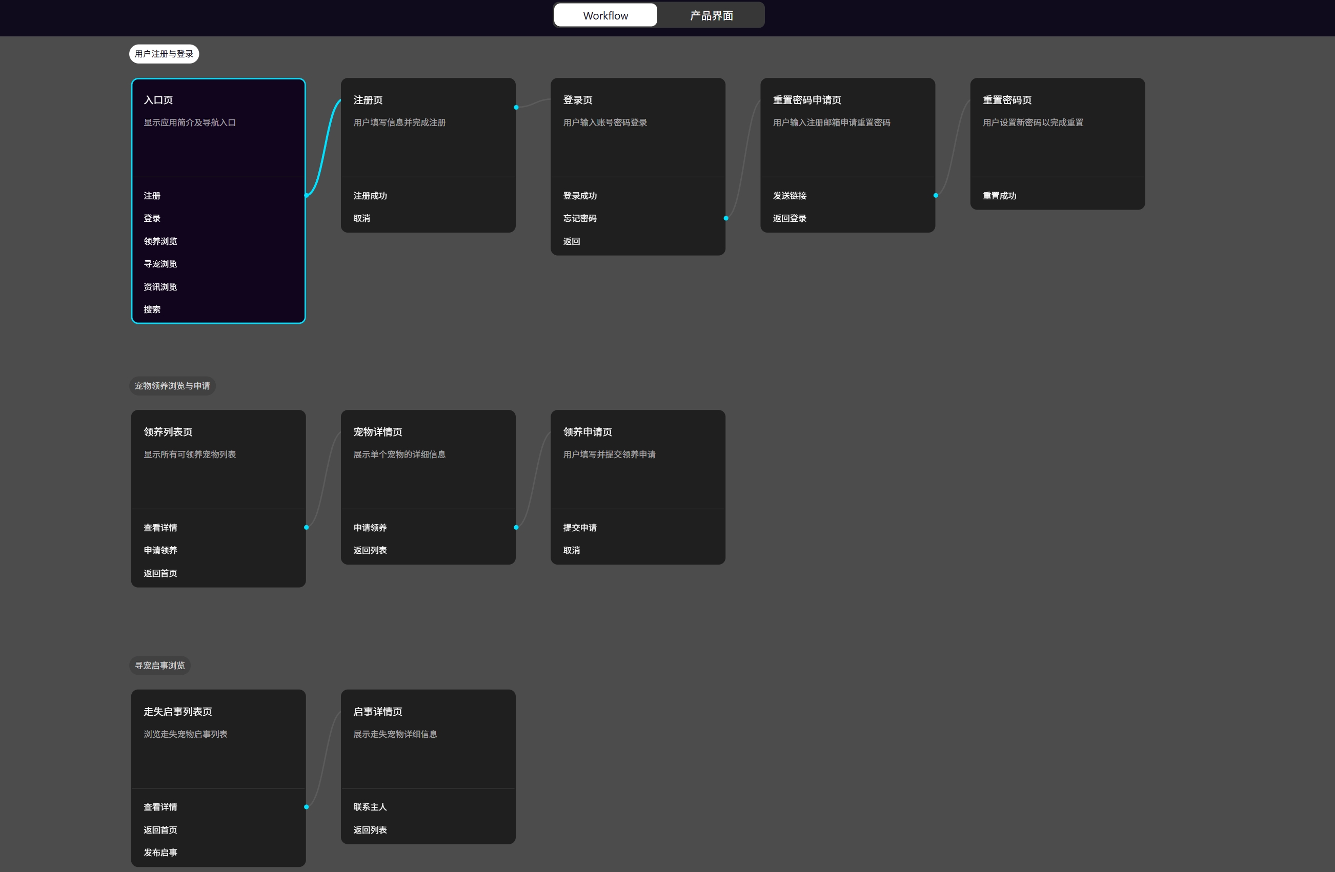Select the 注册页 node title

[368, 100]
